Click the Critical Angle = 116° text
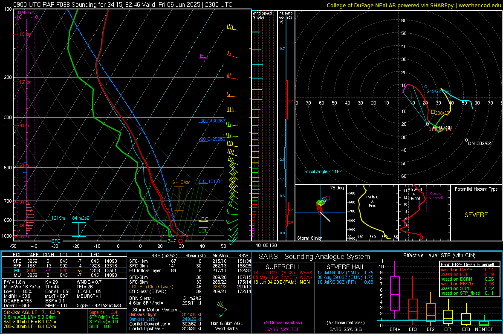Screen dimensions: 503x334 (321, 171)
